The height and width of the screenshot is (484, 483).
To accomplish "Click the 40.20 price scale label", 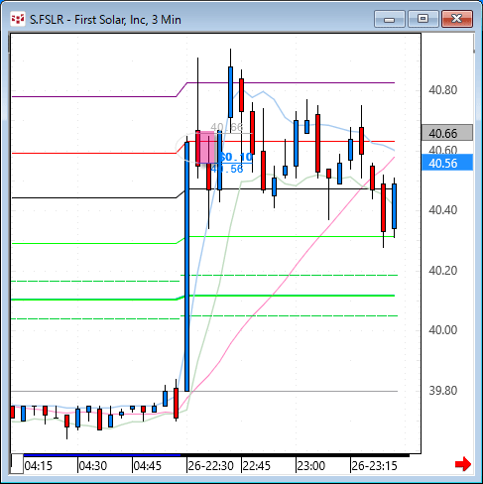I will [x=442, y=270].
